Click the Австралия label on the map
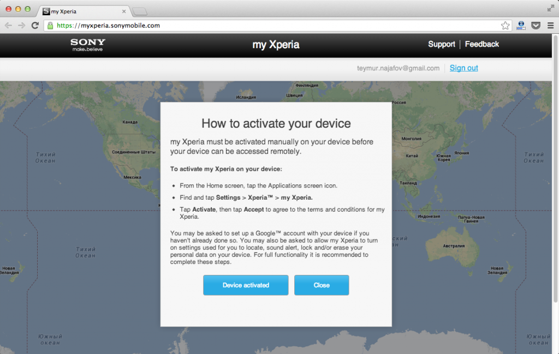This screenshot has height=354, width=559. point(454,246)
